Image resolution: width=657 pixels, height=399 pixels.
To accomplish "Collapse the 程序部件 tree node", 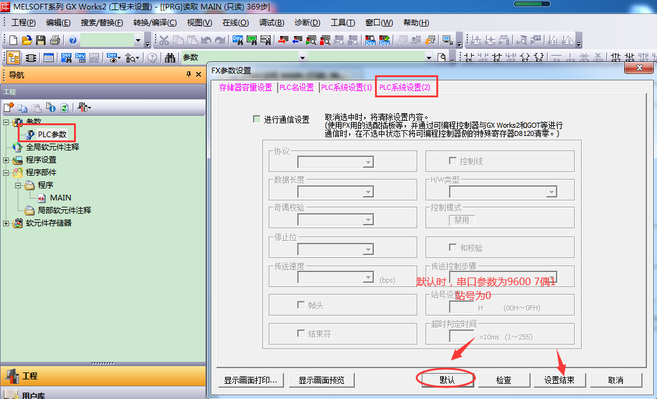I will 6,172.
